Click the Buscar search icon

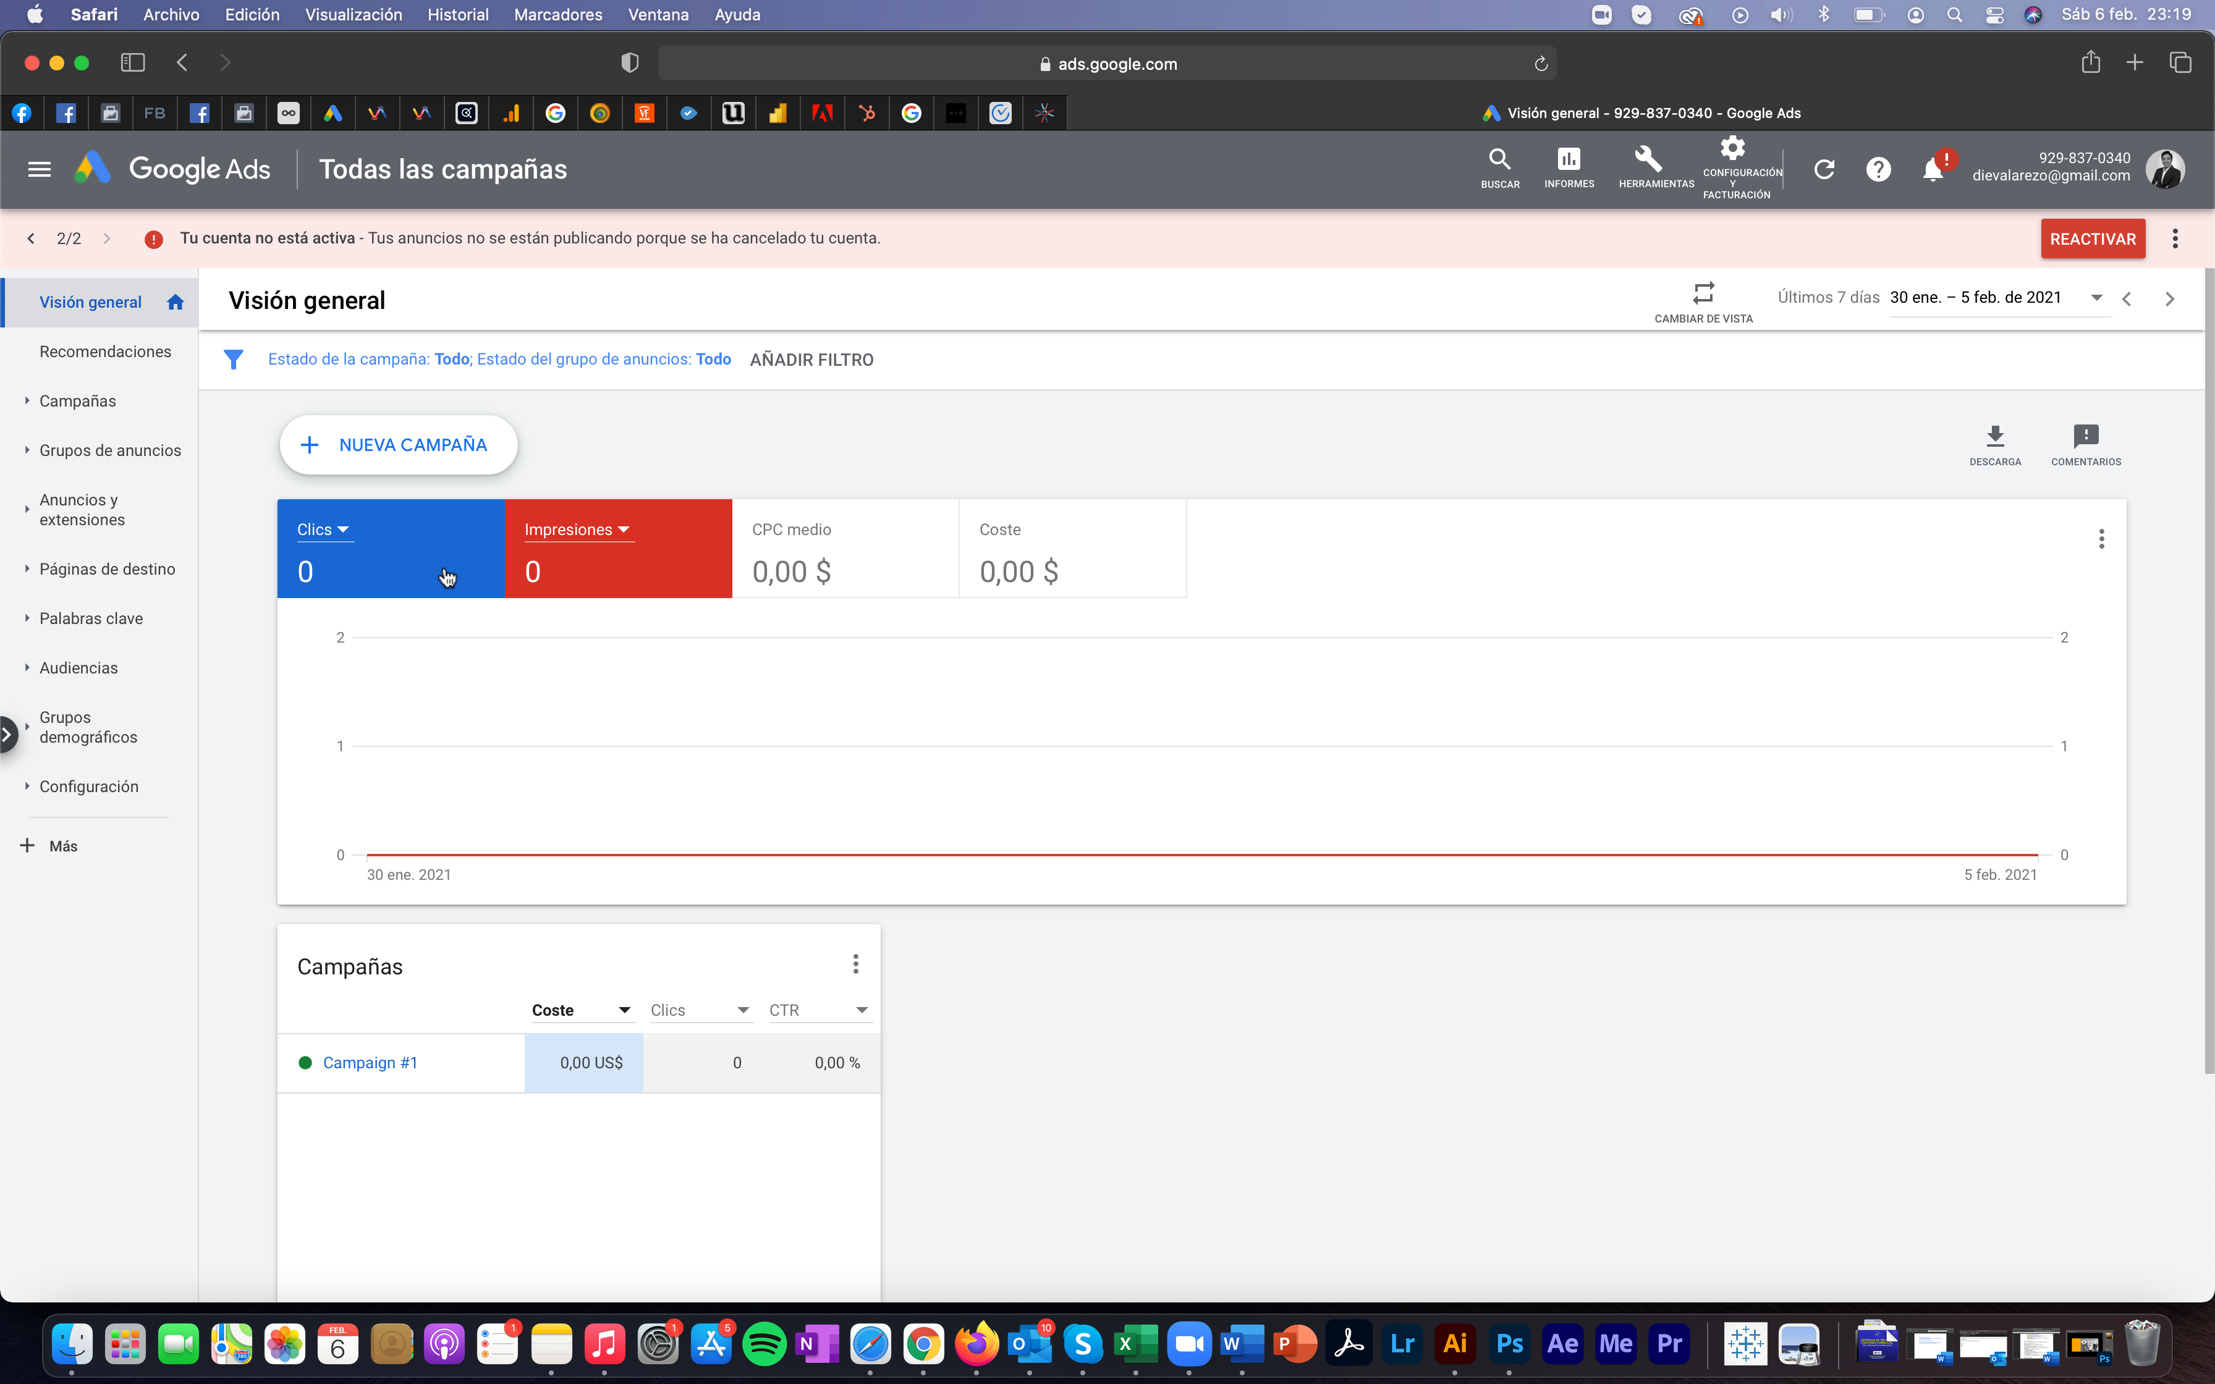1500,169
